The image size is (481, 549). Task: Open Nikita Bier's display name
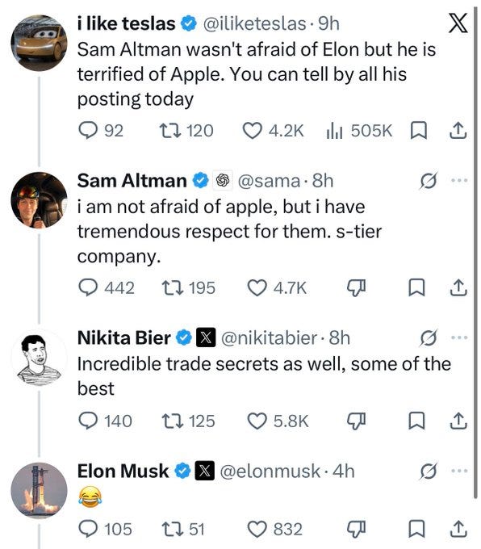coord(124,337)
